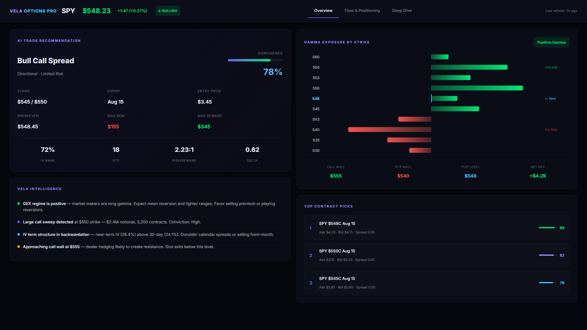Screen dimensions: 587x330
Task: Click the score bar rated 76
Action: pos(548,283)
